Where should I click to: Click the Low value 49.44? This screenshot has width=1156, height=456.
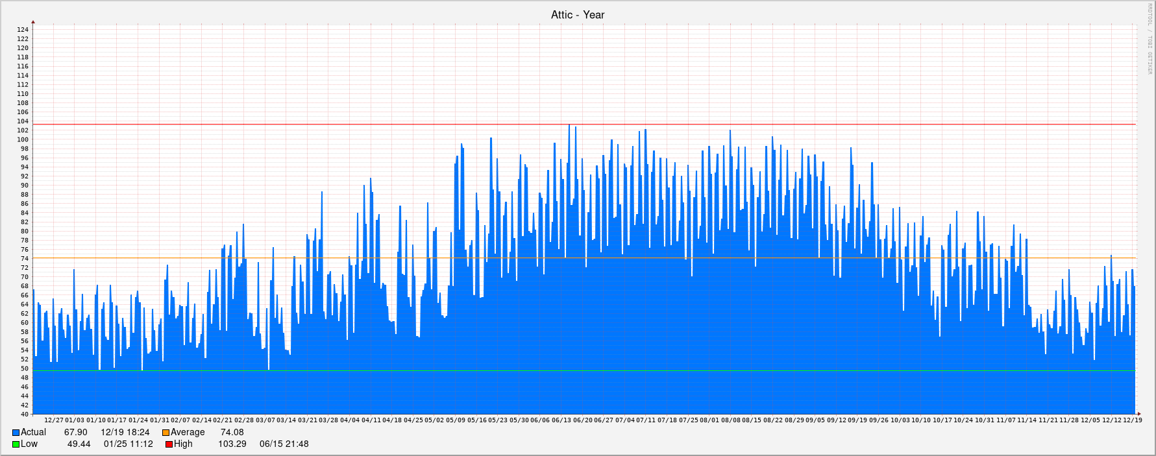[x=79, y=444]
